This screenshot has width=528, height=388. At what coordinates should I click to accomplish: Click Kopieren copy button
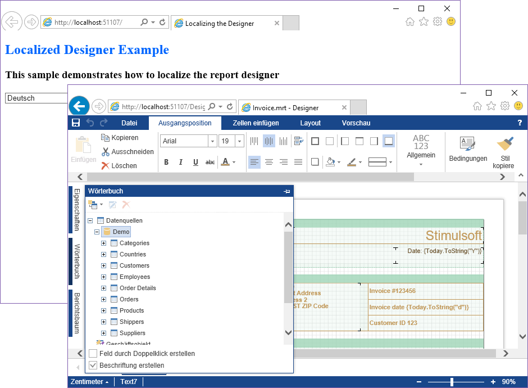coord(120,138)
